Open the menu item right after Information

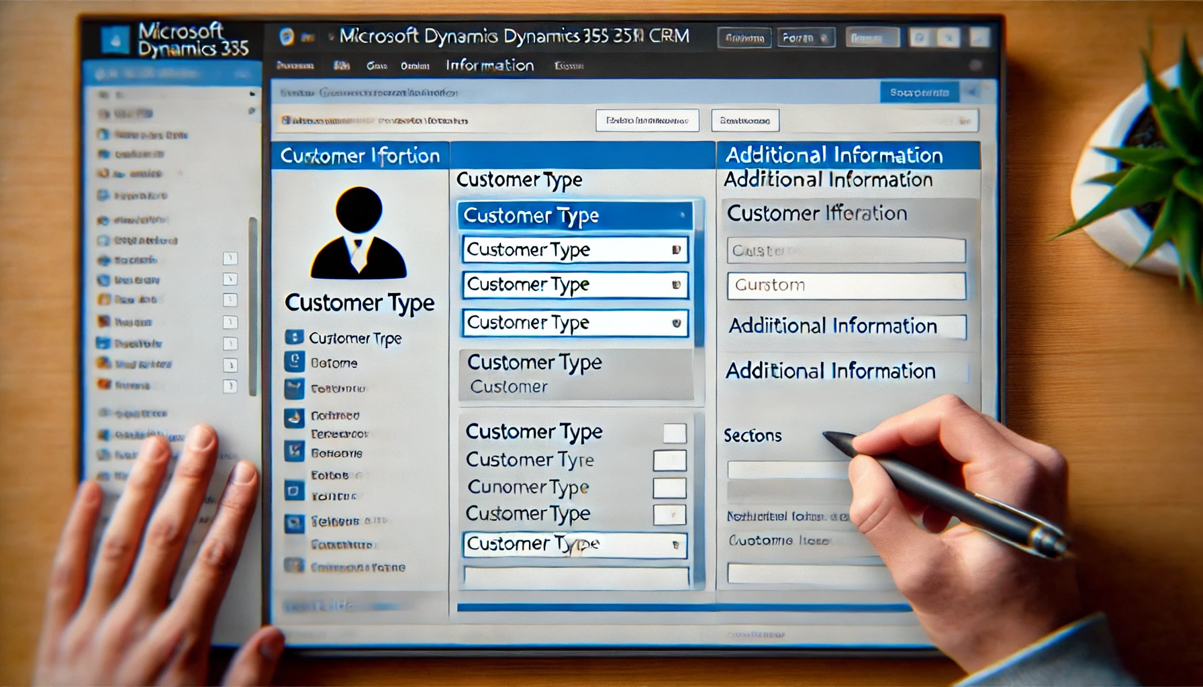point(569,66)
